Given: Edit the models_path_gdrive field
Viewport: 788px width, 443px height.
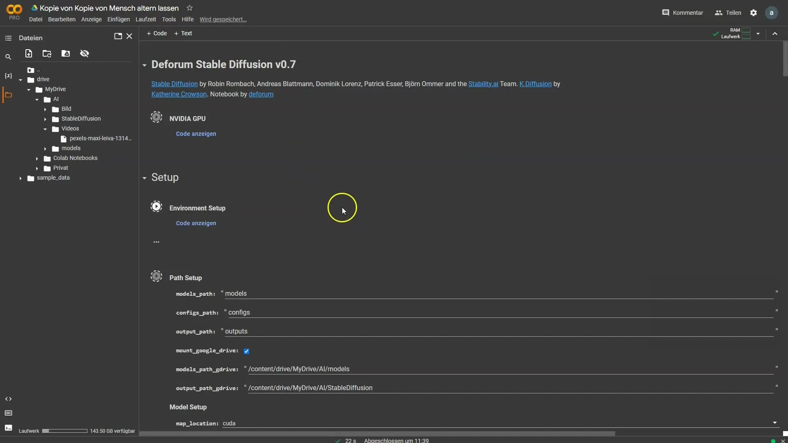Looking at the screenshot, I should [511, 369].
